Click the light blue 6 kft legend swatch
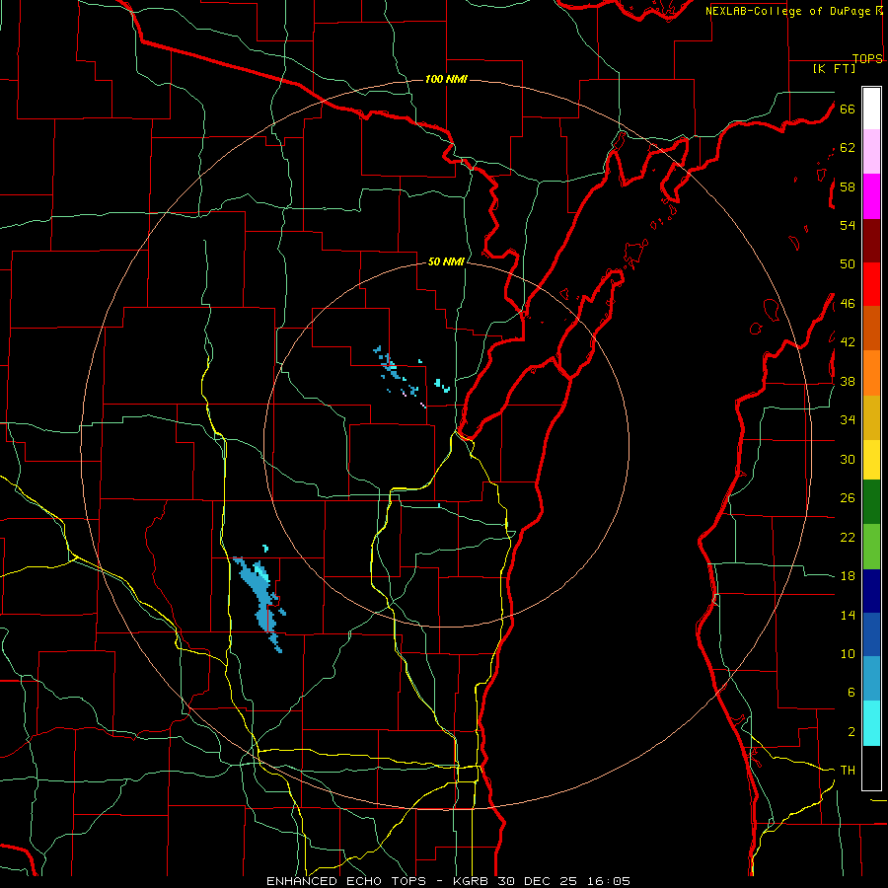888x888 pixels. click(x=871, y=679)
